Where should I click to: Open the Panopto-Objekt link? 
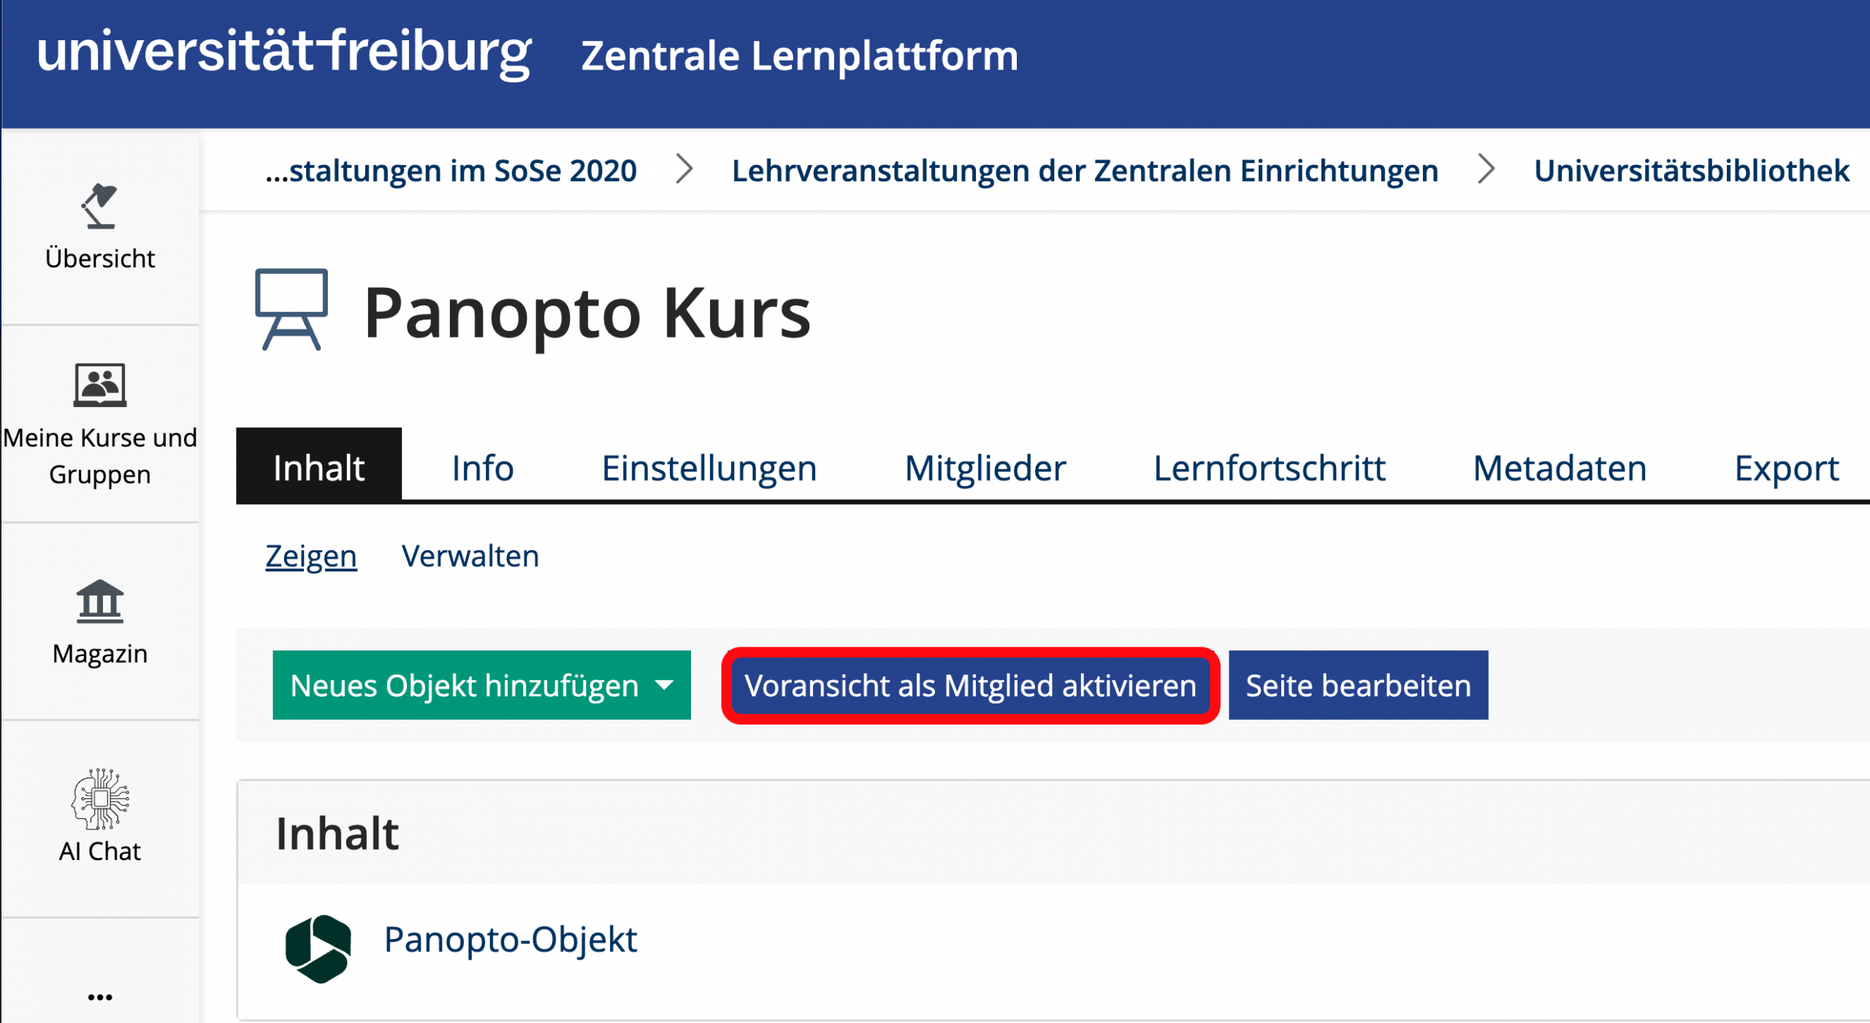pyautogui.click(x=510, y=940)
